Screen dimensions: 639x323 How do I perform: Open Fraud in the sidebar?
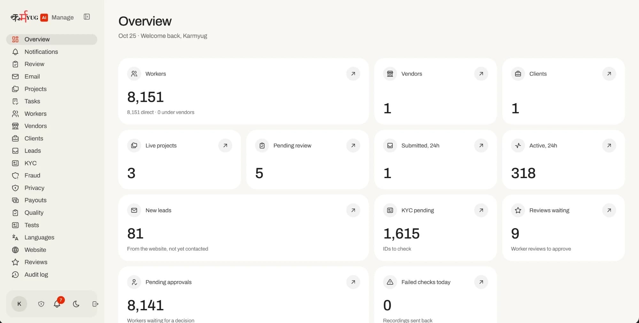(x=52, y=176)
